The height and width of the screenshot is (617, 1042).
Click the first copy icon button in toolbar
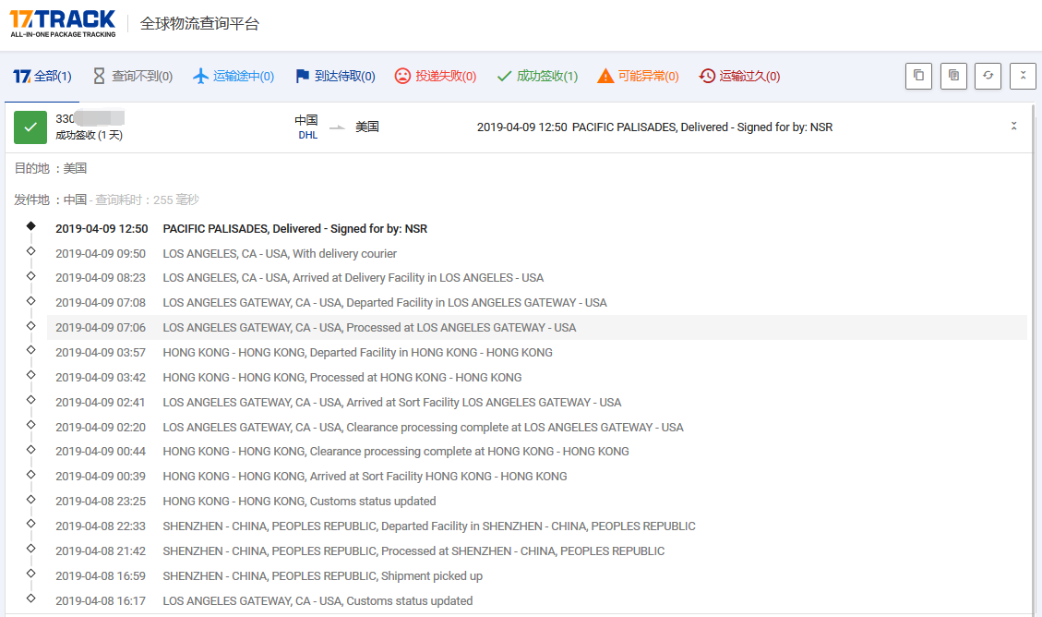(x=918, y=76)
